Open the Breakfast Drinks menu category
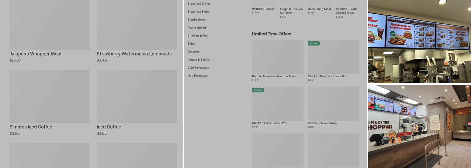 tap(199, 4)
